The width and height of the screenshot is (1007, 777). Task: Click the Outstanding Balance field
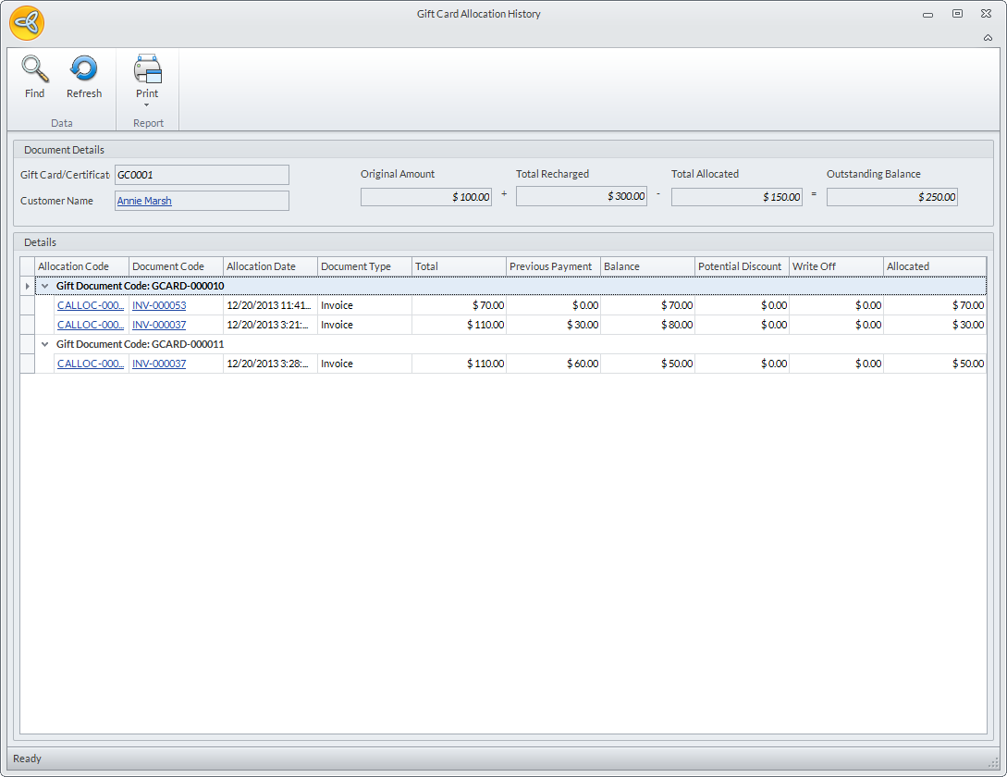coord(891,197)
